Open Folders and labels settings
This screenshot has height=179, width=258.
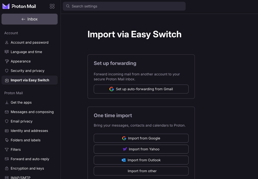pos(30,140)
